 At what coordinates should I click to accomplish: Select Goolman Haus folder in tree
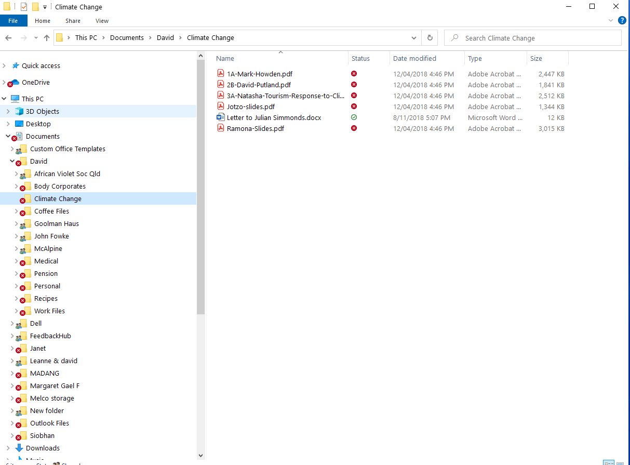click(x=57, y=223)
